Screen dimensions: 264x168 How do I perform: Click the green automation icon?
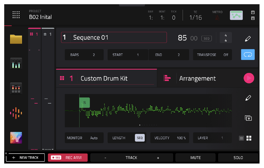[236, 15]
